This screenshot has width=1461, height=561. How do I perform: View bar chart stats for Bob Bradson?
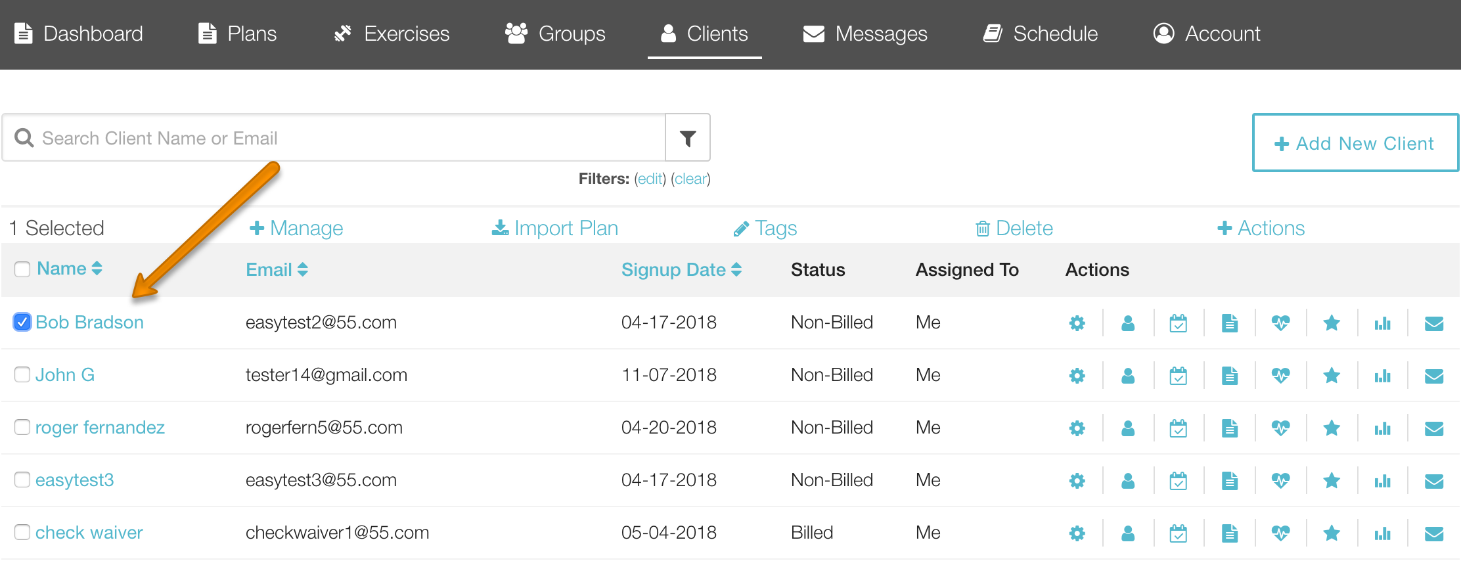tap(1383, 323)
